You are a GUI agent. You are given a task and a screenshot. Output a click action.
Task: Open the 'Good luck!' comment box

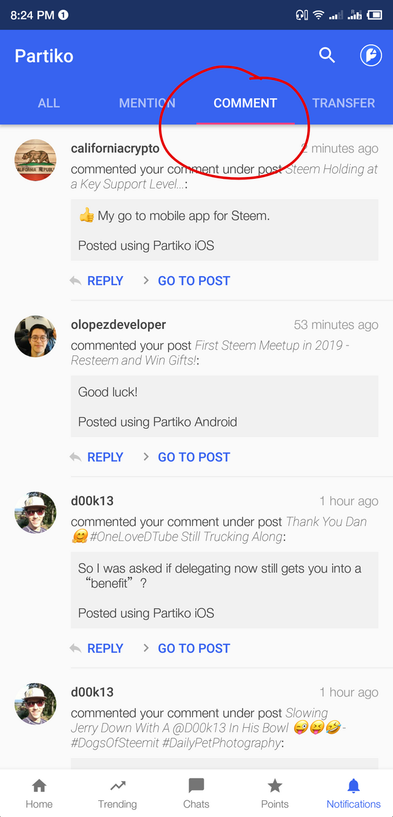[225, 406]
